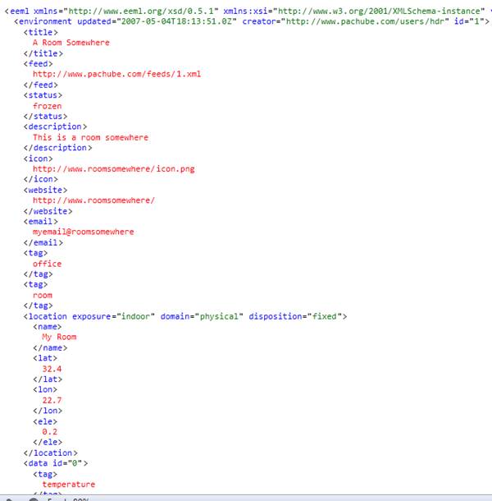Select the root eeml element tag
Viewport: 492px width, 501px height.
point(18,9)
